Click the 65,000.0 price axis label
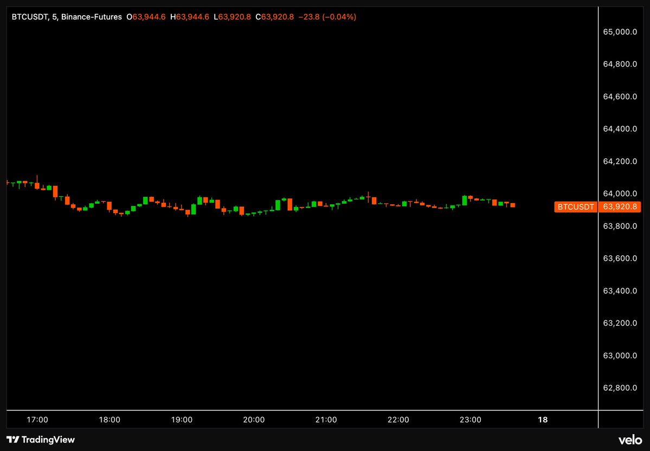650x451 pixels. click(x=620, y=32)
